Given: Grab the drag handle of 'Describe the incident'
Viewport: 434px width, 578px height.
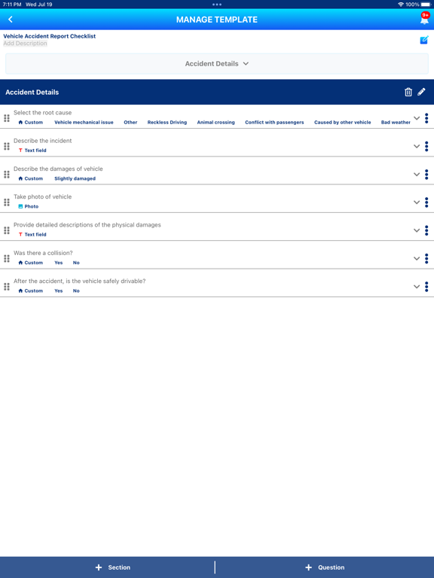Looking at the screenshot, I should click(x=7, y=146).
